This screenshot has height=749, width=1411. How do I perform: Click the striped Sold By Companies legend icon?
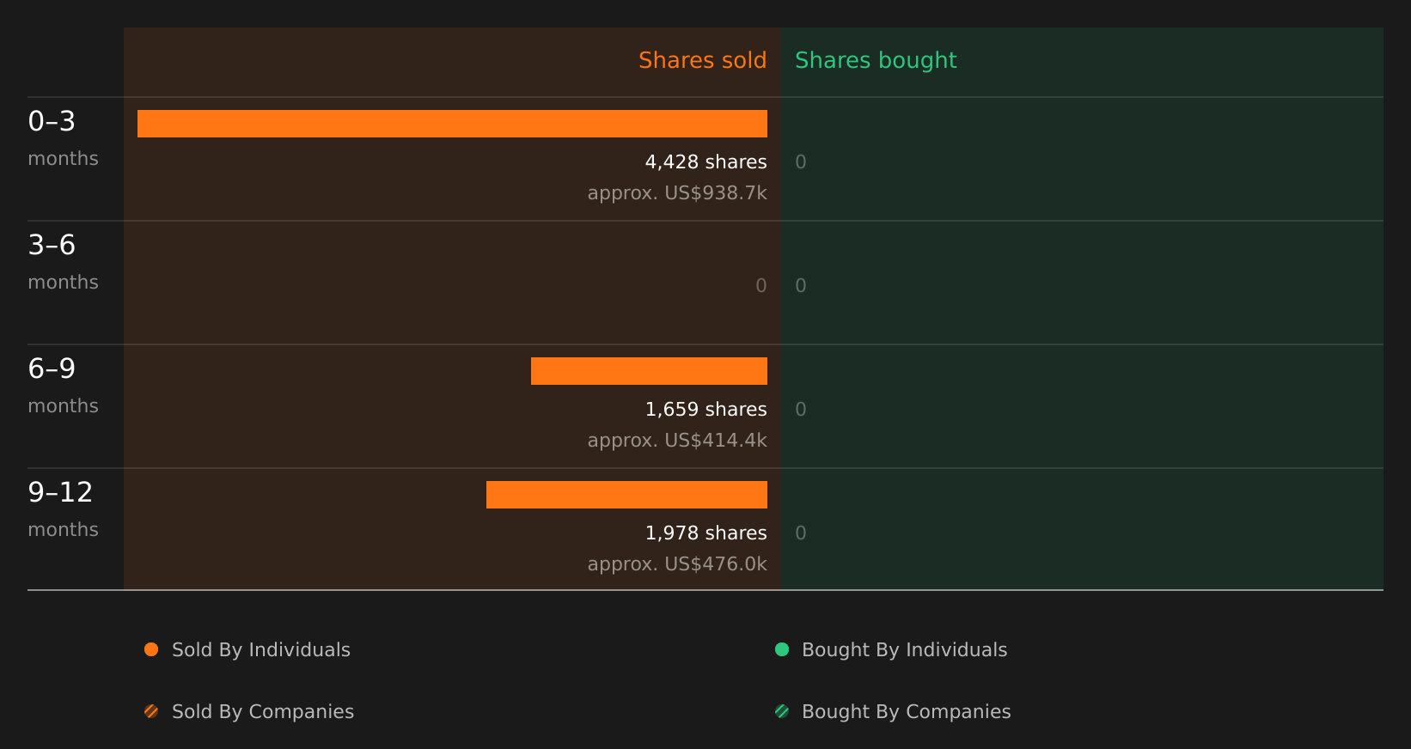tap(151, 711)
